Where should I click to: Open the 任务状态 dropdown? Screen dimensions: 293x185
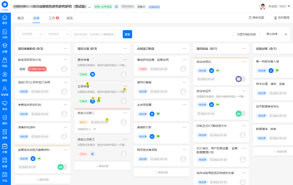tap(57, 34)
